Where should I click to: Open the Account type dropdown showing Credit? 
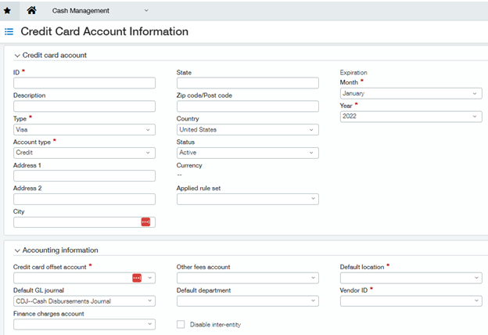tap(84, 153)
